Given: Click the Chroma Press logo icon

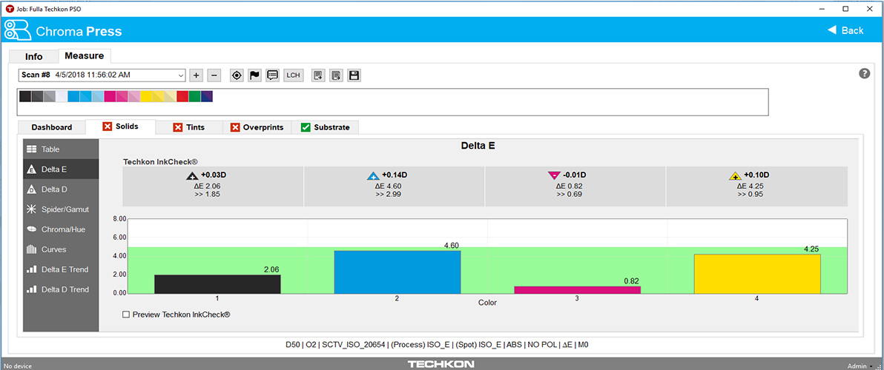Looking at the screenshot, I should (x=18, y=30).
